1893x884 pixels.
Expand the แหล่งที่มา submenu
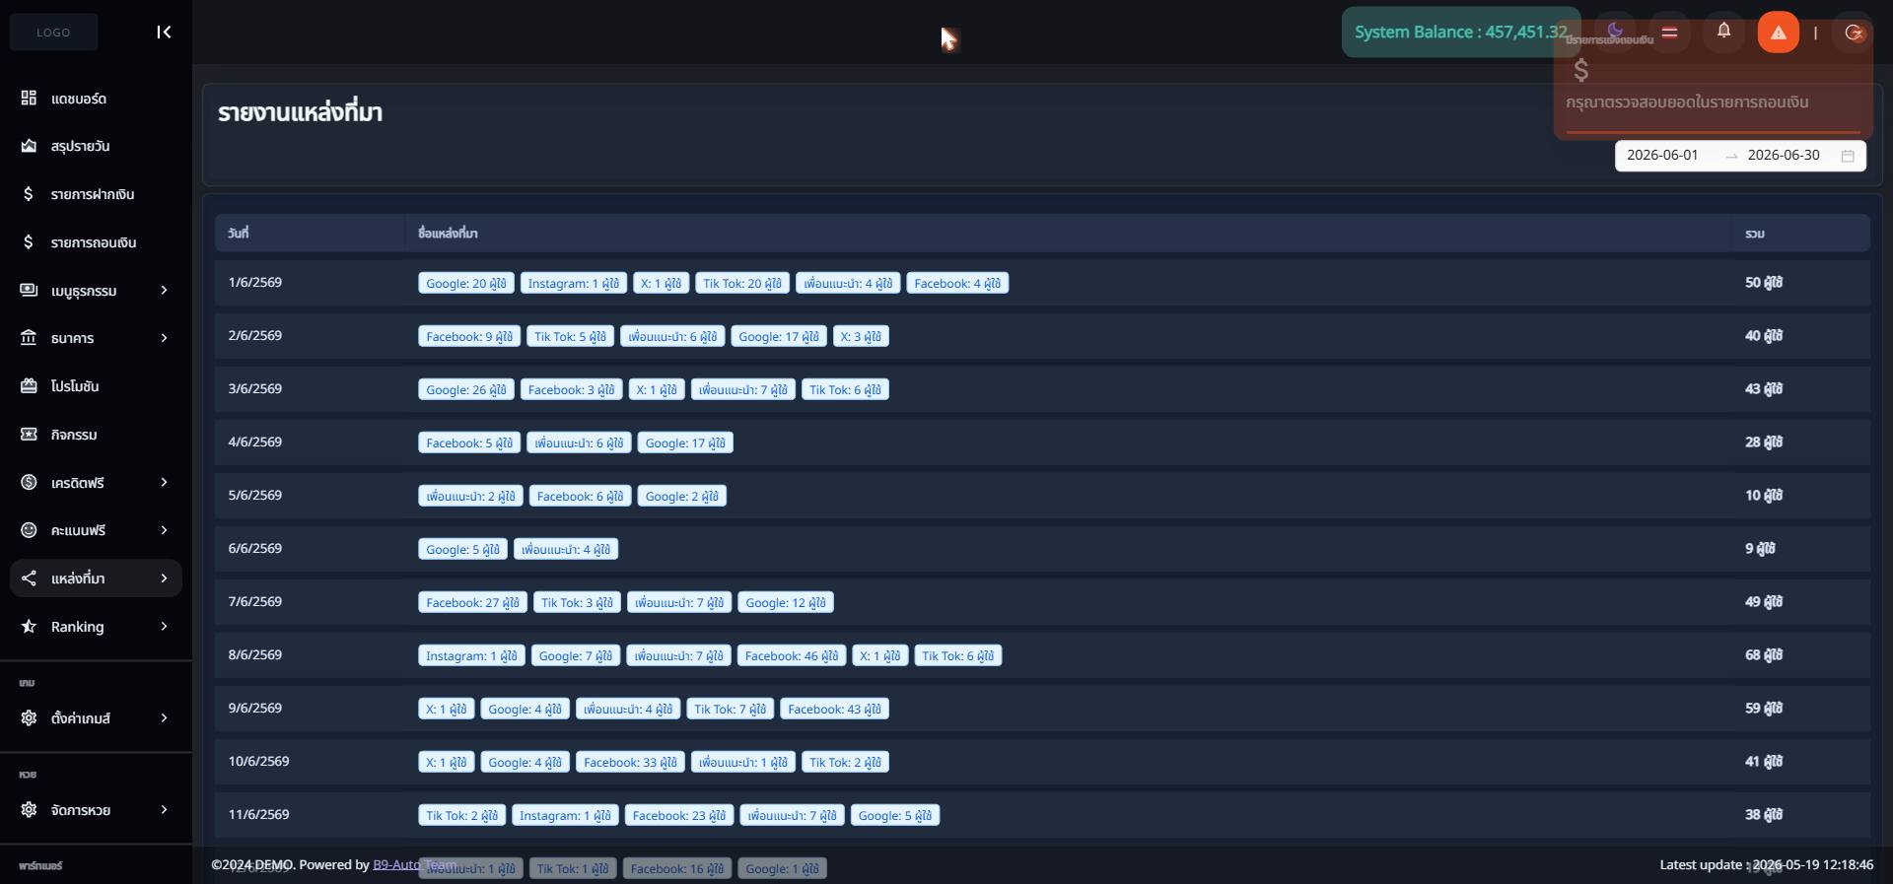point(164,578)
